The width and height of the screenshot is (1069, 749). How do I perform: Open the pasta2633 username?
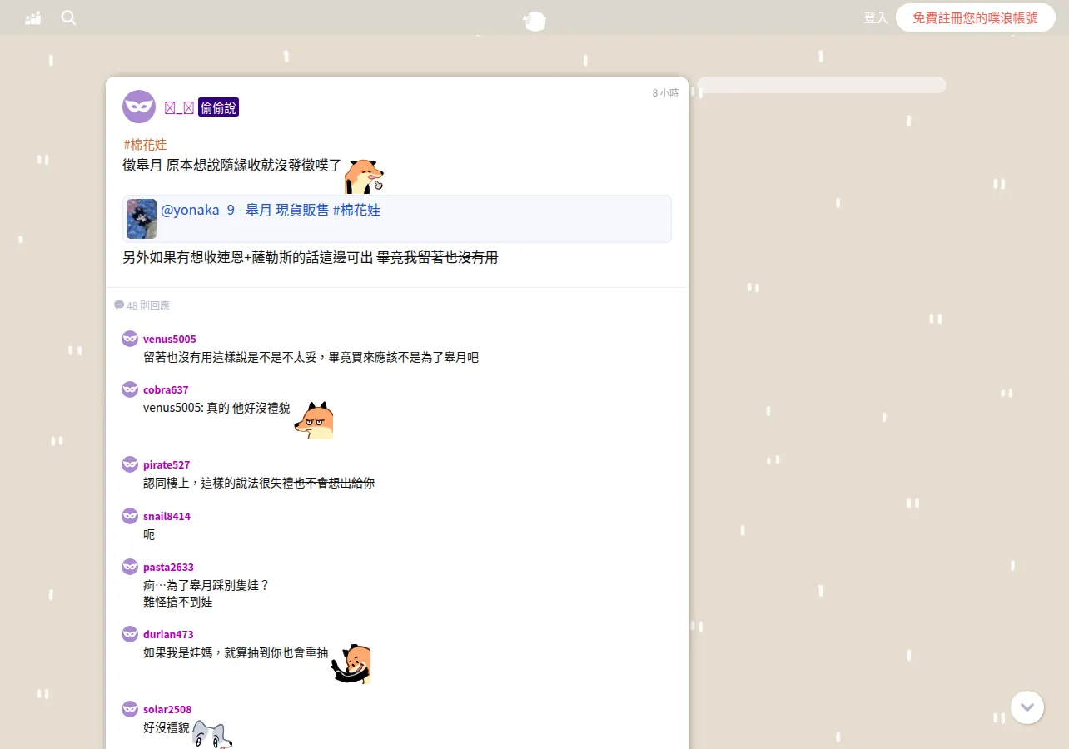point(168,567)
